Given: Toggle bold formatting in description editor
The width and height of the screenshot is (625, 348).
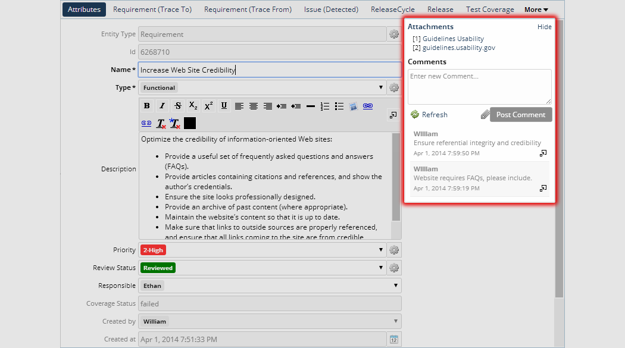Looking at the screenshot, I should 147,106.
